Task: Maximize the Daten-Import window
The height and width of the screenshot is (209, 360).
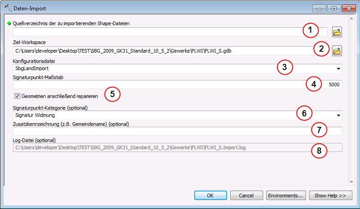Action: pos(334,9)
